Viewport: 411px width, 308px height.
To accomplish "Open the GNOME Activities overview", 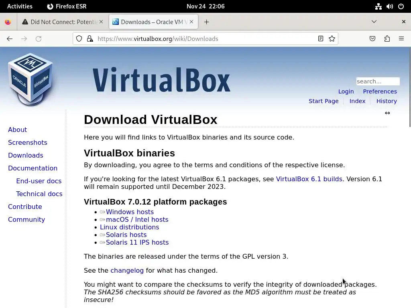I will (20, 6).
